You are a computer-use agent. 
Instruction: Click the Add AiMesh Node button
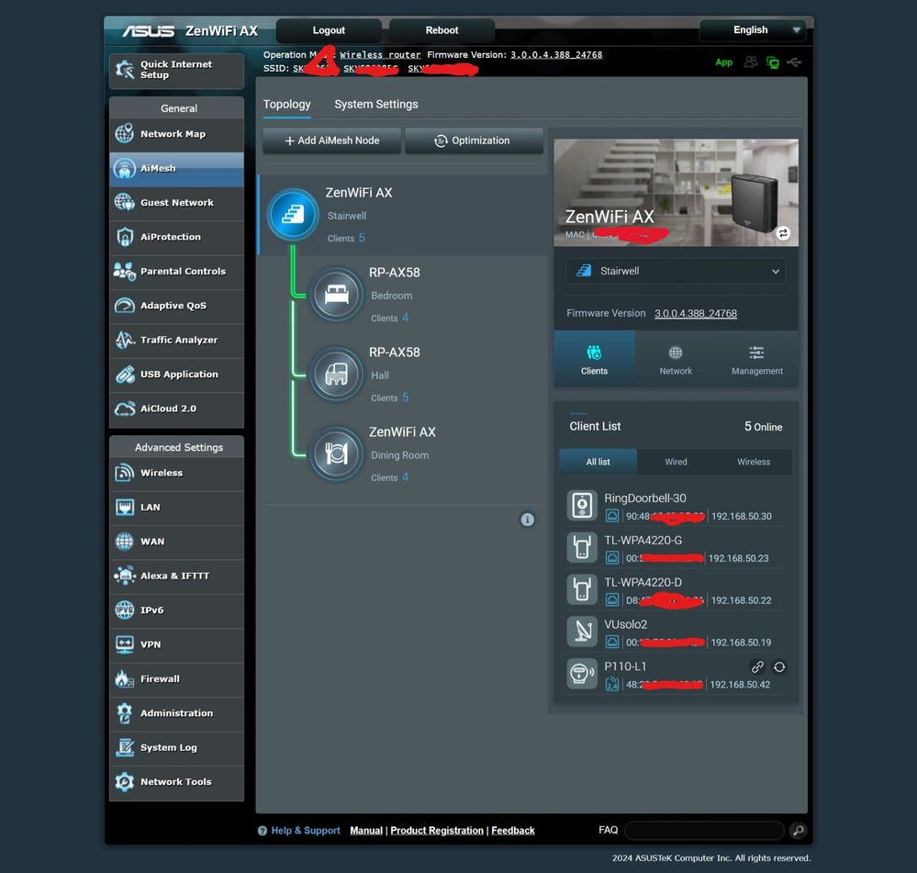click(x=330, y=140)
